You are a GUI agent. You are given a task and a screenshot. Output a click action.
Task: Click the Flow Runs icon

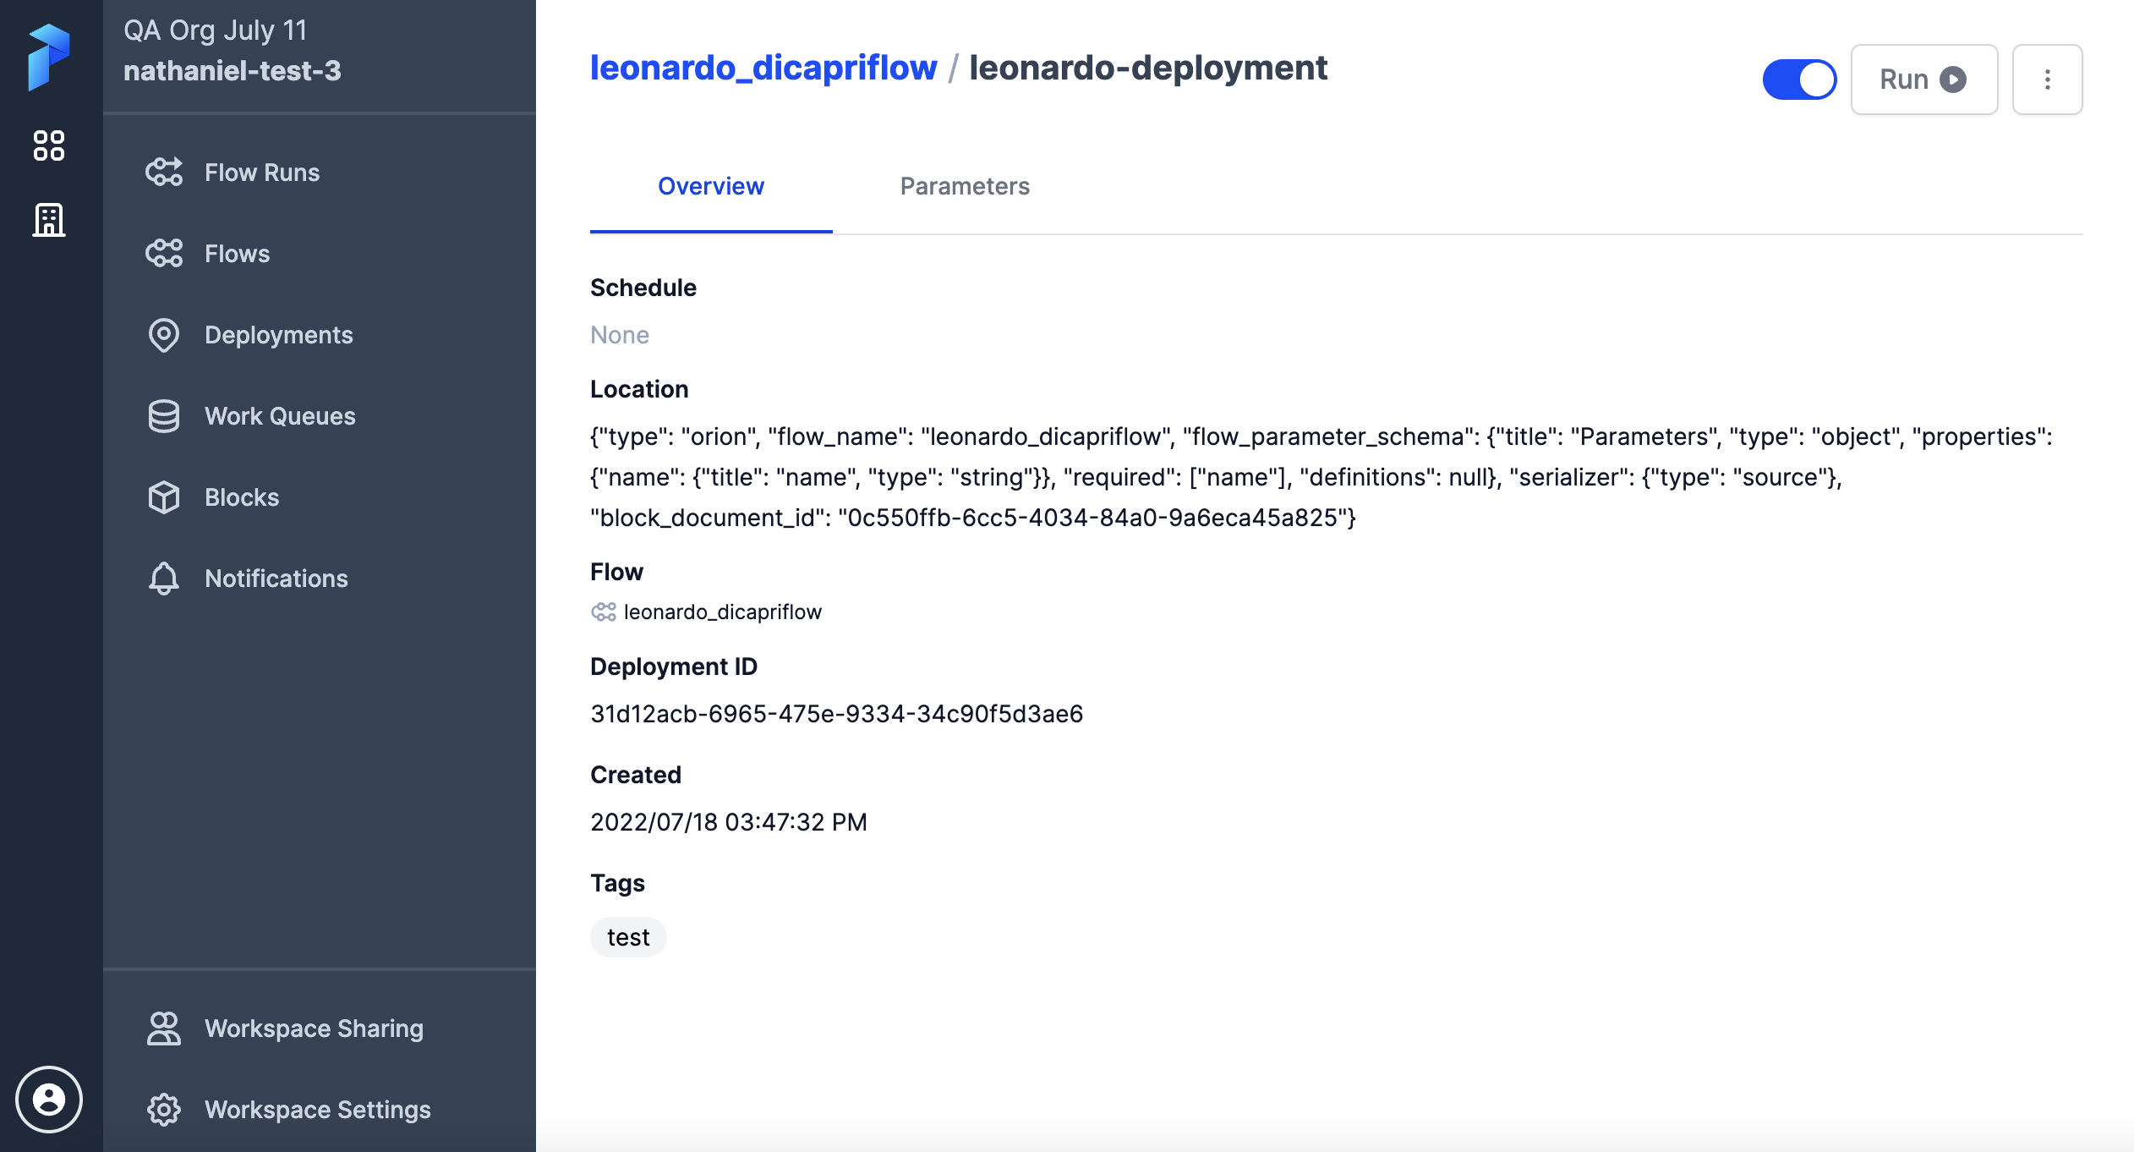tap(164, 172)
